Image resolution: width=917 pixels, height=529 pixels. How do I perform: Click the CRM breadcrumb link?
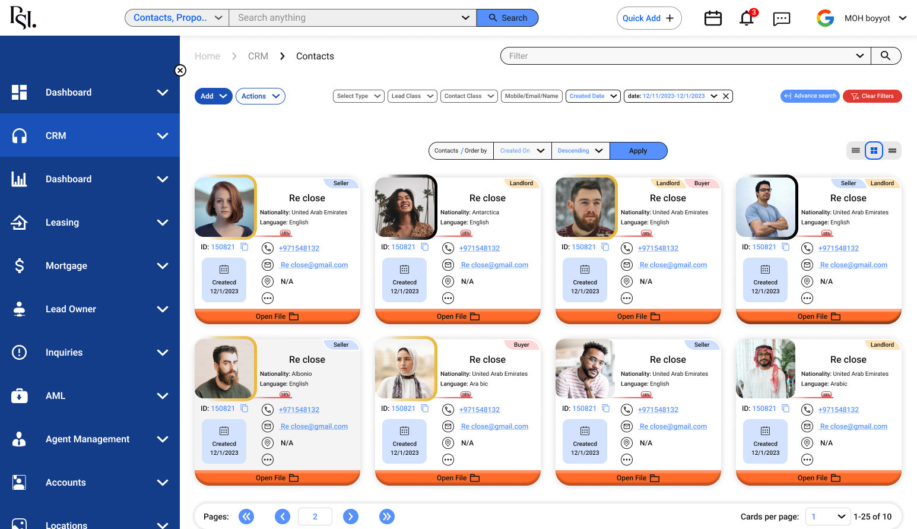(x=258, y=56)
